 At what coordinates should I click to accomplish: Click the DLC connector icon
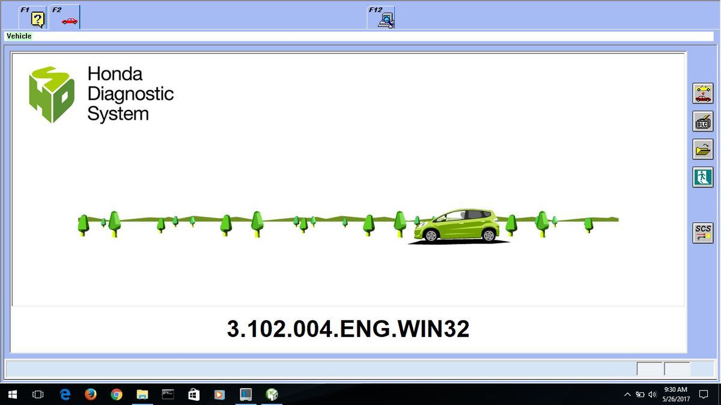point(703,121)
